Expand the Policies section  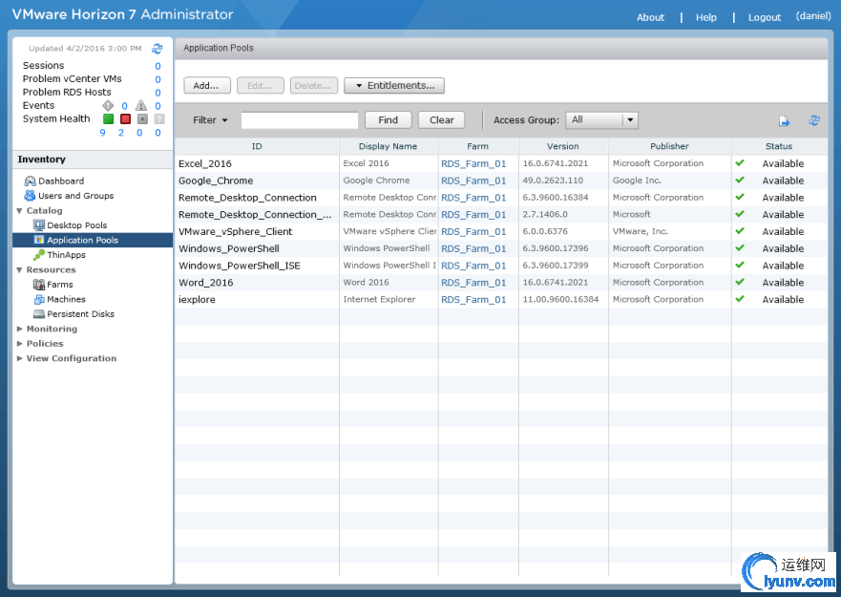(19, 343)
